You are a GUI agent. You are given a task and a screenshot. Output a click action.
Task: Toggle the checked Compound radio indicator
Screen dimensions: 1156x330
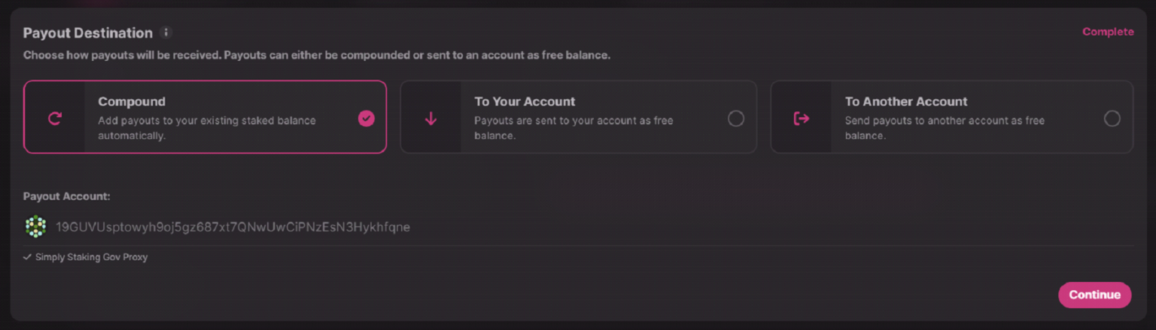coord(367,118)
